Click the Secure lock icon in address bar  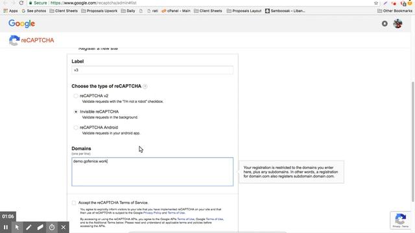(x=30, y=3)
